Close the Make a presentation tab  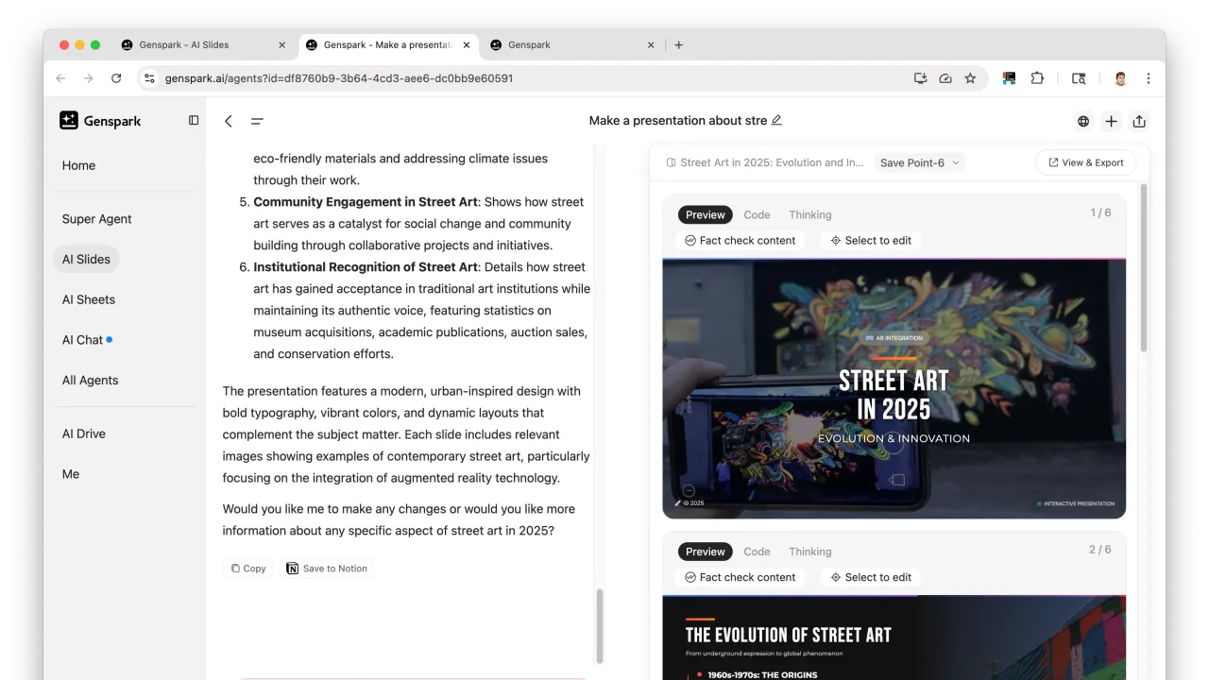467,44
